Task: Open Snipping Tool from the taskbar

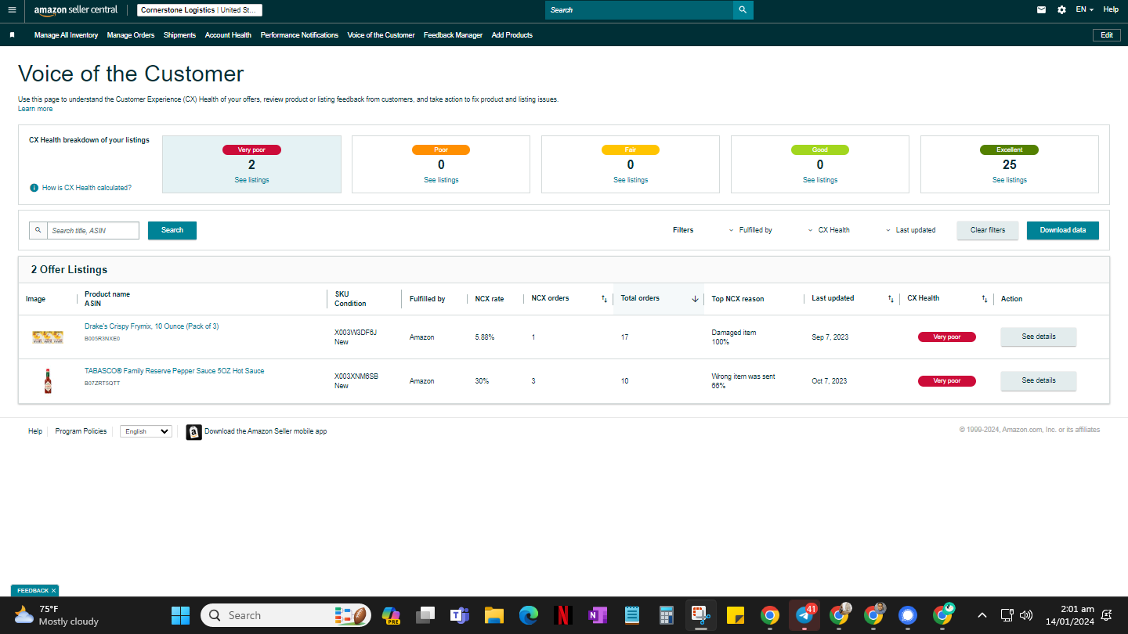Action: (x=701, y=615)
